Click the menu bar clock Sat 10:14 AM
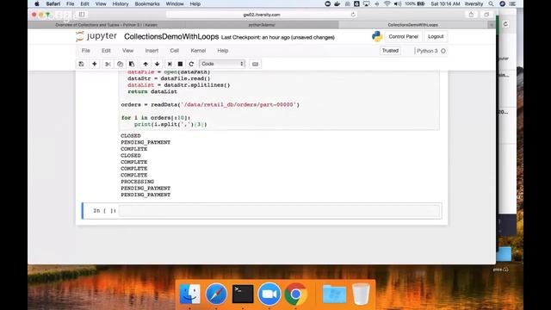This screenshot has height=310, width=551. 445,3
